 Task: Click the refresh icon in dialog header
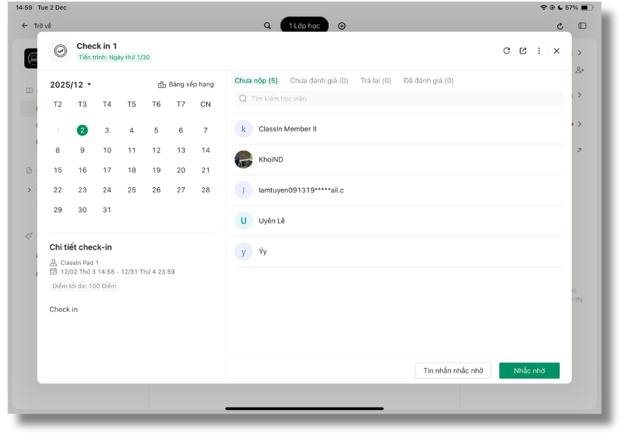[x=506, y=51]
